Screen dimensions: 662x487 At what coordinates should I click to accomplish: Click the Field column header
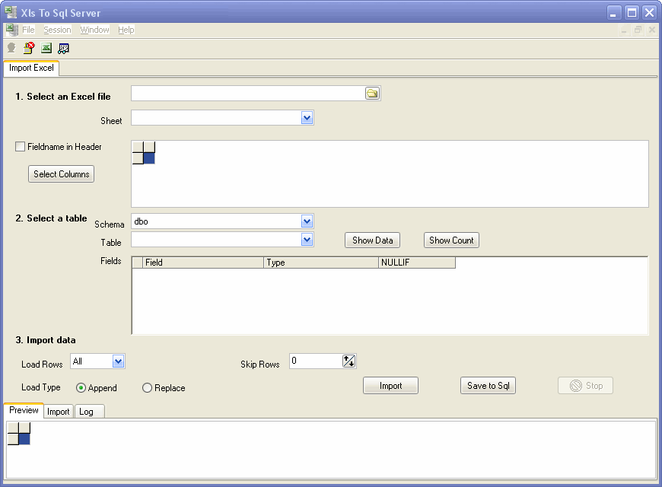[203, 263]
